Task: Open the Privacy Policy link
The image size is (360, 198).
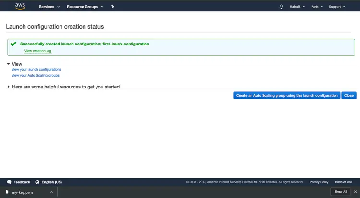Action: tap(319, 182)
